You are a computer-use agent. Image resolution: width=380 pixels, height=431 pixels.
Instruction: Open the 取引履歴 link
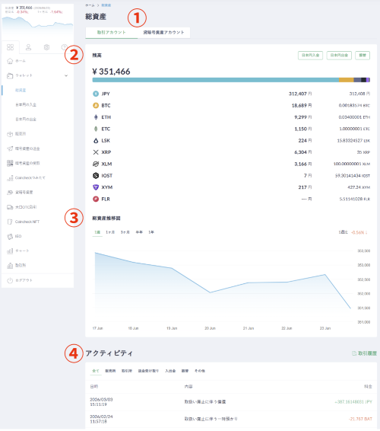click(364, 353)
